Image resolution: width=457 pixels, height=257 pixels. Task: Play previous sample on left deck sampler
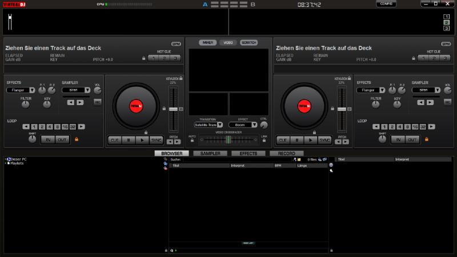click(70, 103)
